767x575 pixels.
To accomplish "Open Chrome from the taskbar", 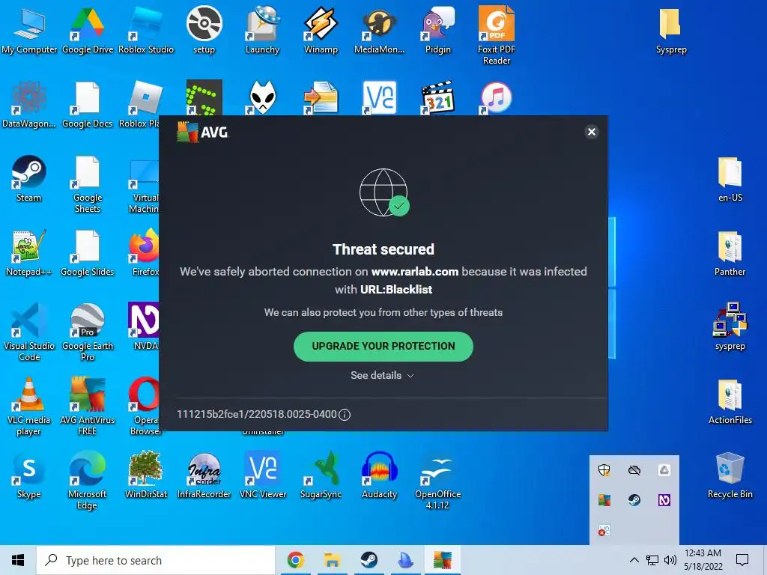I will click(x=295, y=560).
